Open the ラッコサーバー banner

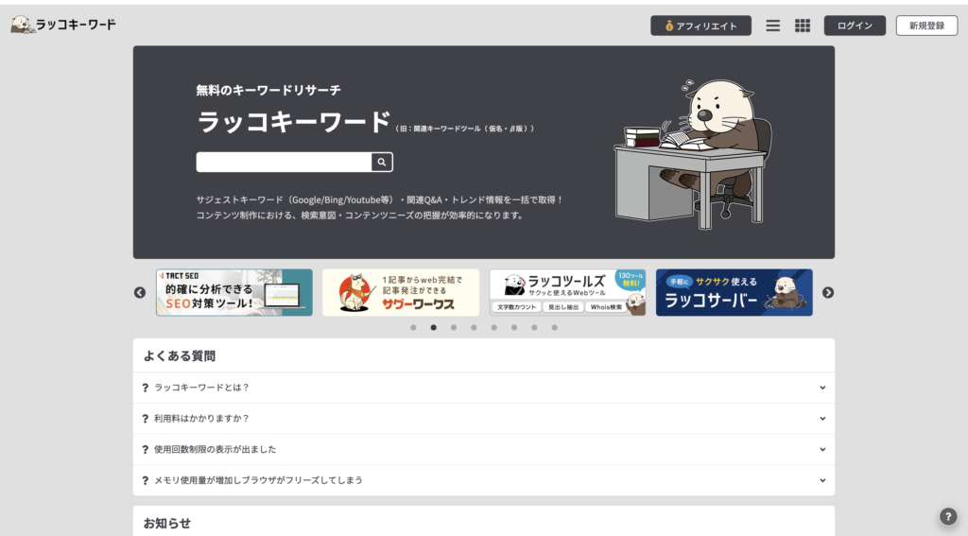click(734, 293)
